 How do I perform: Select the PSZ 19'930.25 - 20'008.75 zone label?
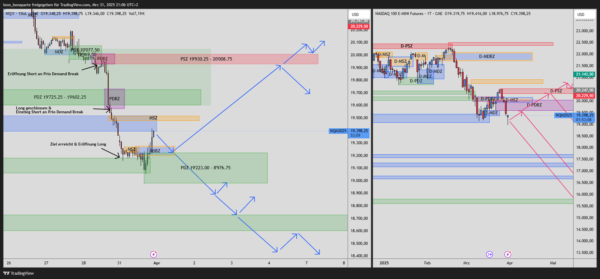[206, 59]
